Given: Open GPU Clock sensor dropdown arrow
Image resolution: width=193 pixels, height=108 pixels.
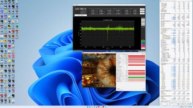Looking at the screenshot, I should click(x=124, y=56).
